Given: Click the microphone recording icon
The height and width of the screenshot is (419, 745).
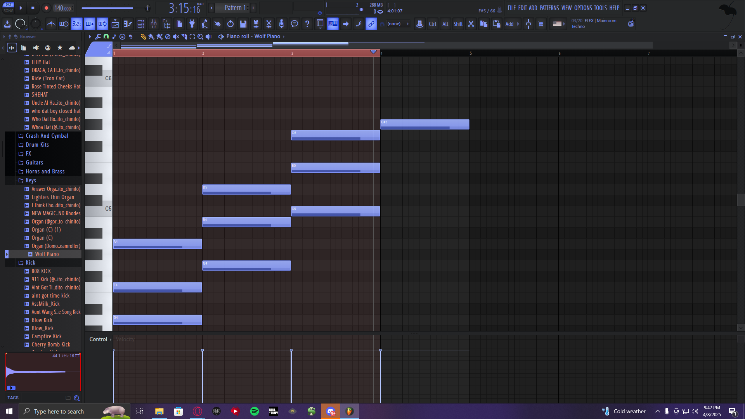Looking at the screenshot, I should click(x=282, y=24).
